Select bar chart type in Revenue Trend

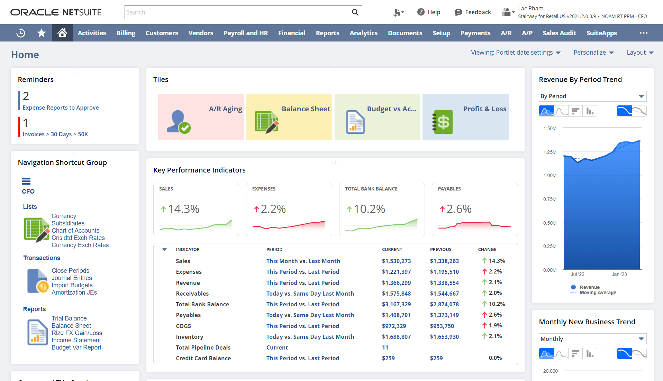575,111
